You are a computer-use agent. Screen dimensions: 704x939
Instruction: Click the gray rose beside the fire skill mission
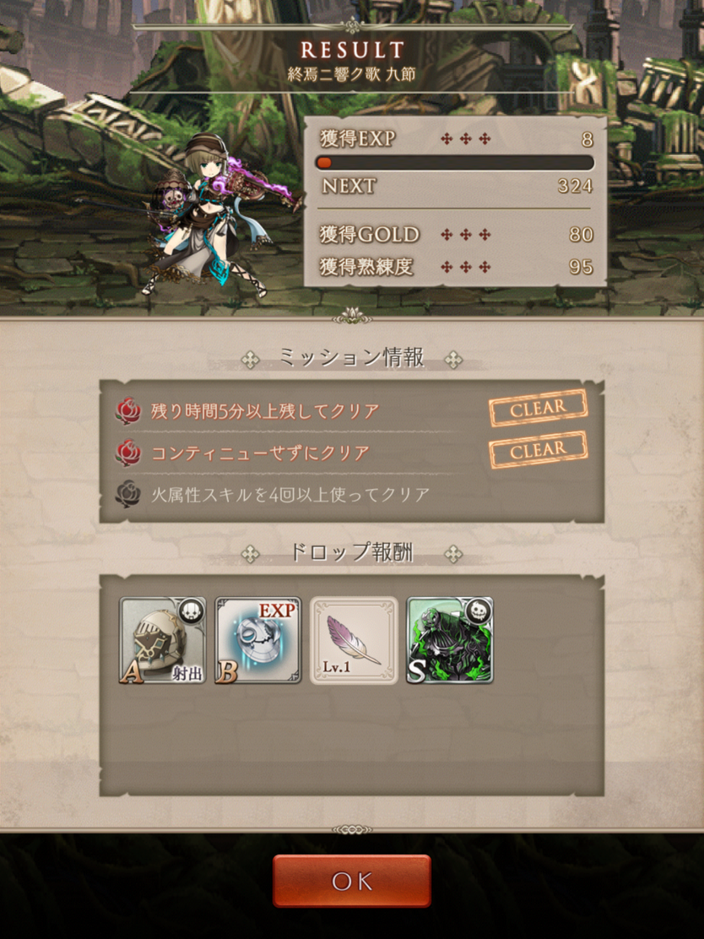click(127, 495)
